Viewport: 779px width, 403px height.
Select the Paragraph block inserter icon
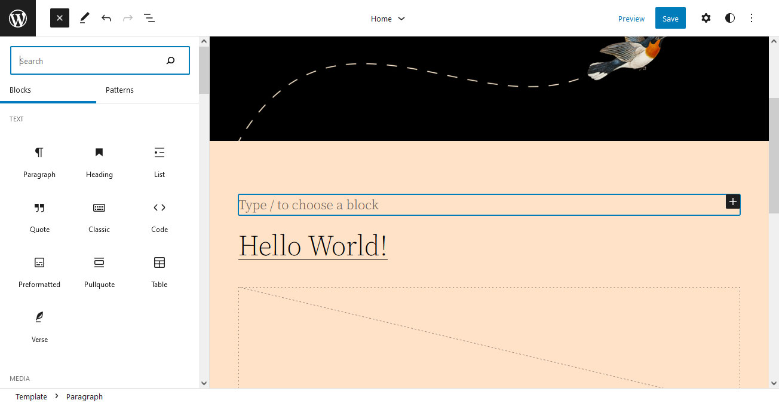click(39, 161)
